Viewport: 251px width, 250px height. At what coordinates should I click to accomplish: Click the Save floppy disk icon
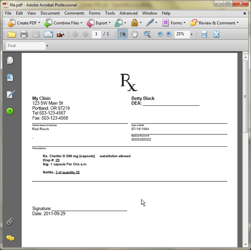click(36, 34)
